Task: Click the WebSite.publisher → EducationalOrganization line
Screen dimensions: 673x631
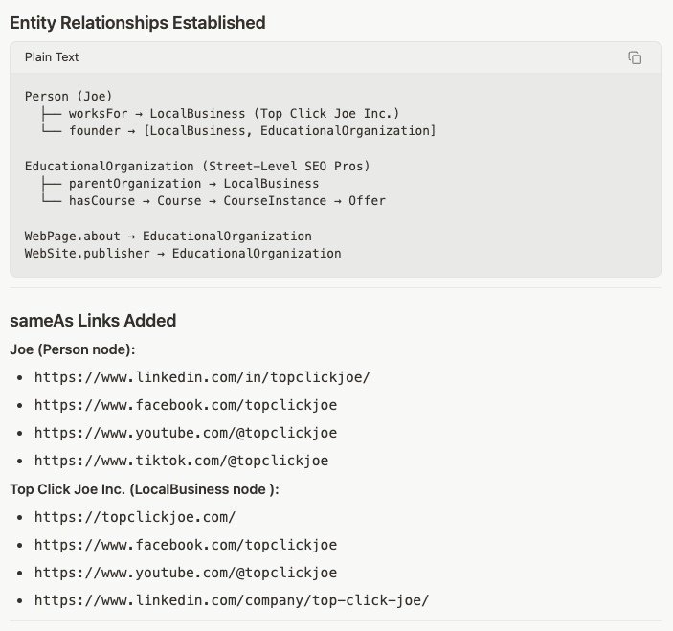Action: tap(183, 253)
